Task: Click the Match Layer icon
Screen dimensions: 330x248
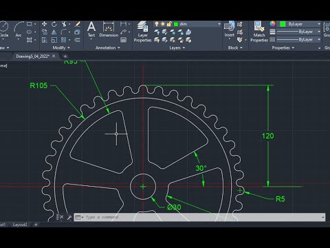Action: pyautogui.click(x=188, y=40)
